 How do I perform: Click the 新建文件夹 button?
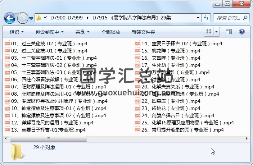pos(143,32)
